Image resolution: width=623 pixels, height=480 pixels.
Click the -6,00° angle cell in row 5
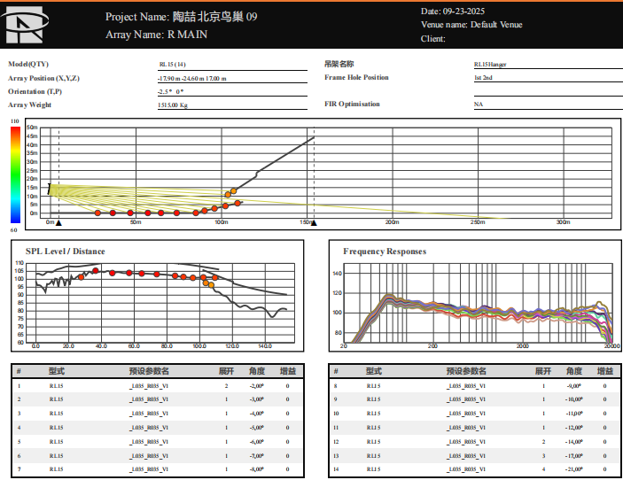(x=257, y=442)
